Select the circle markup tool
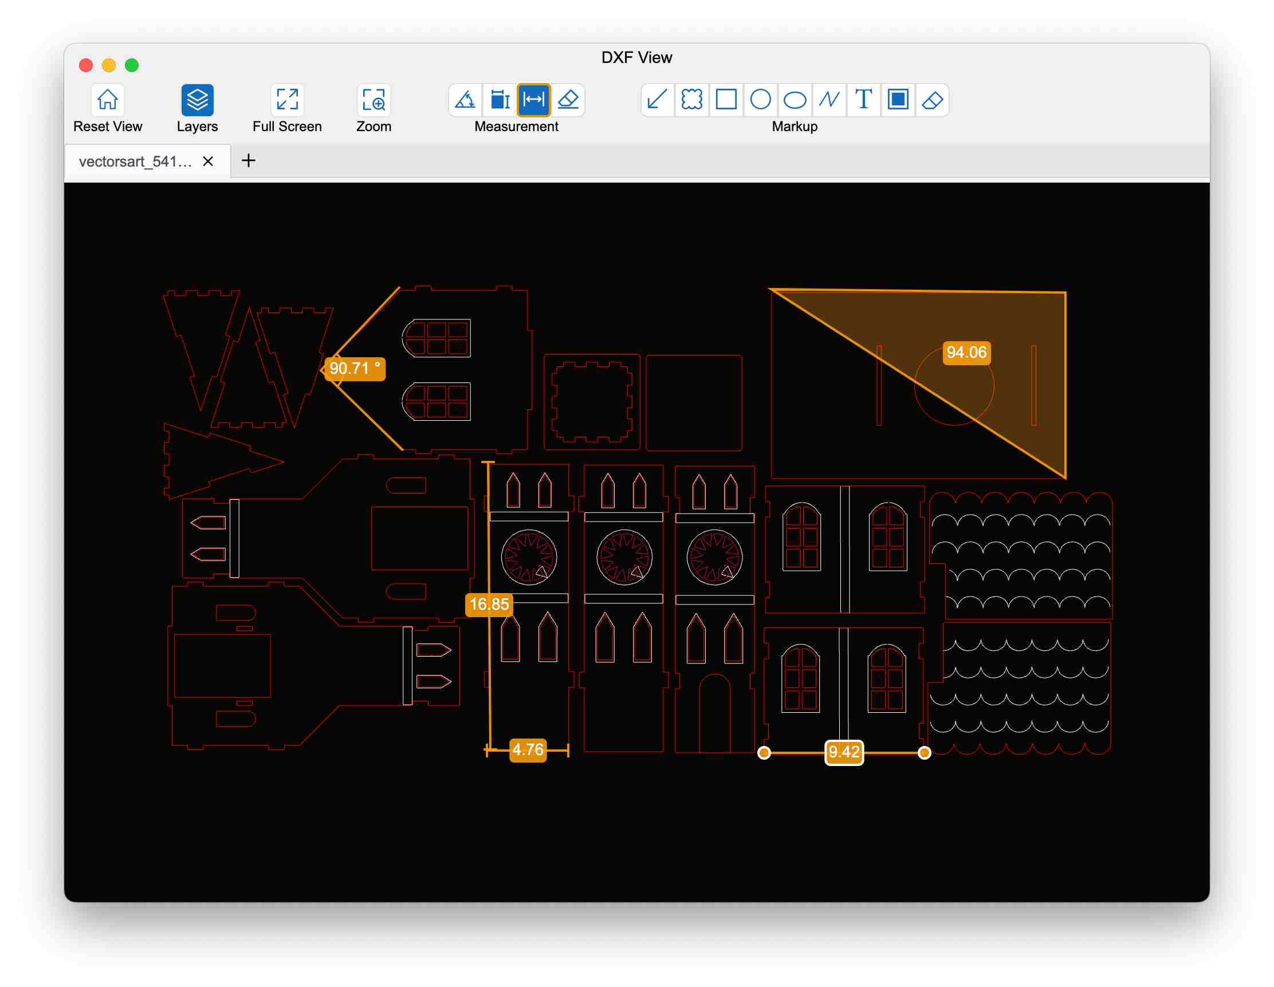 tap(761, 100)
